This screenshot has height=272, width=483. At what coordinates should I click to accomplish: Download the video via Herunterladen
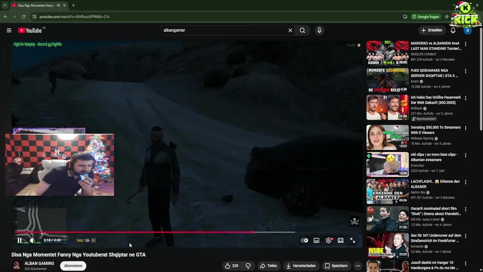click(301, 266)
